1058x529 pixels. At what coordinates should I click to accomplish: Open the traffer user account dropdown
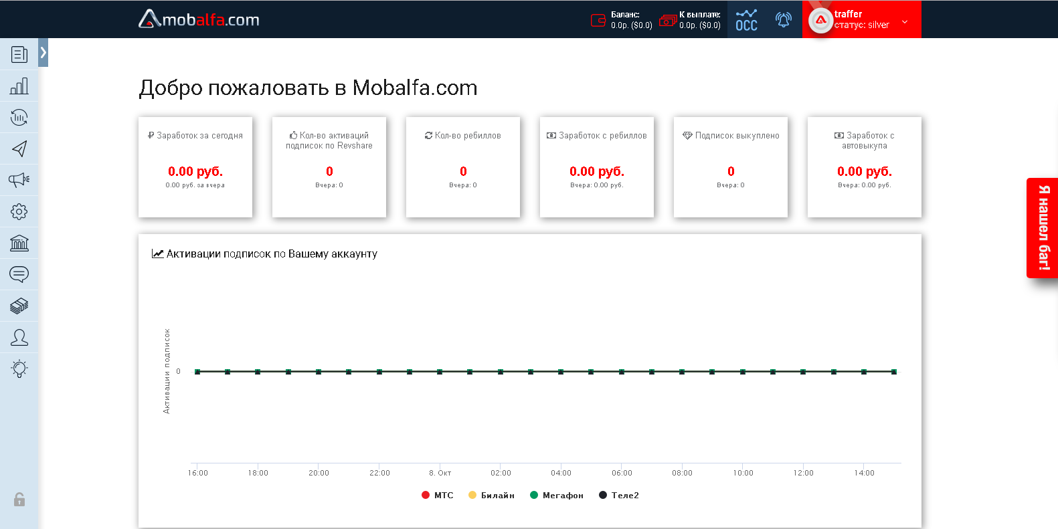pyautogui.click(x=862, y=19)
